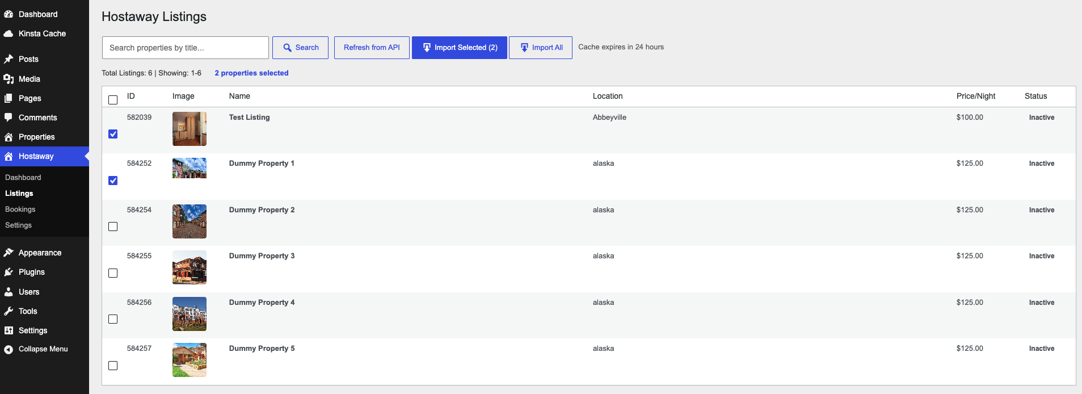Focus the Search properties by title field
This screenshot has width=1082, height=394.
tap(186, 48)
